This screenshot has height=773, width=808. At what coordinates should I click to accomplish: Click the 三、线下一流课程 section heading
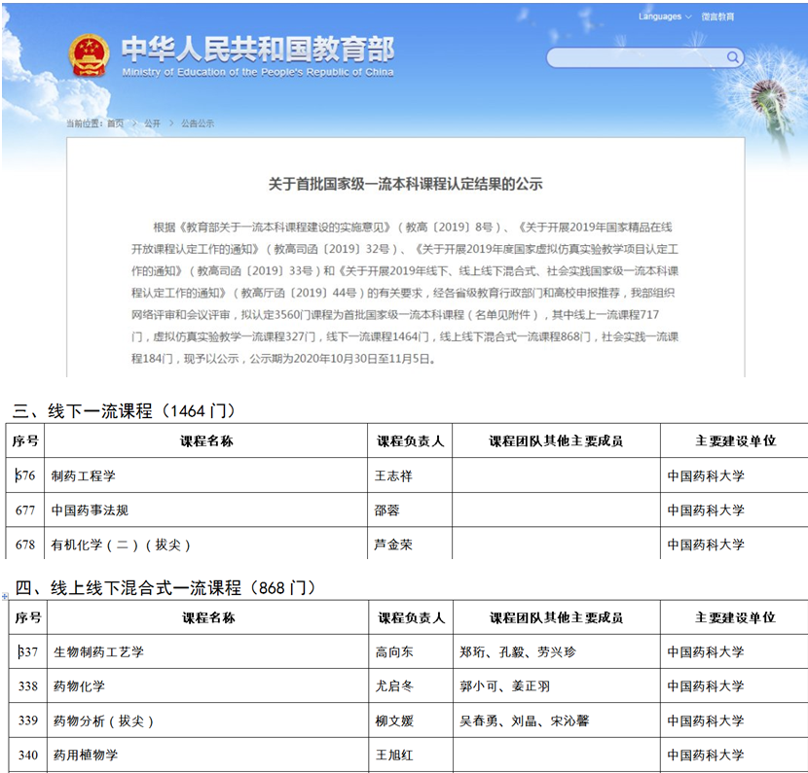tap(125, 410)
